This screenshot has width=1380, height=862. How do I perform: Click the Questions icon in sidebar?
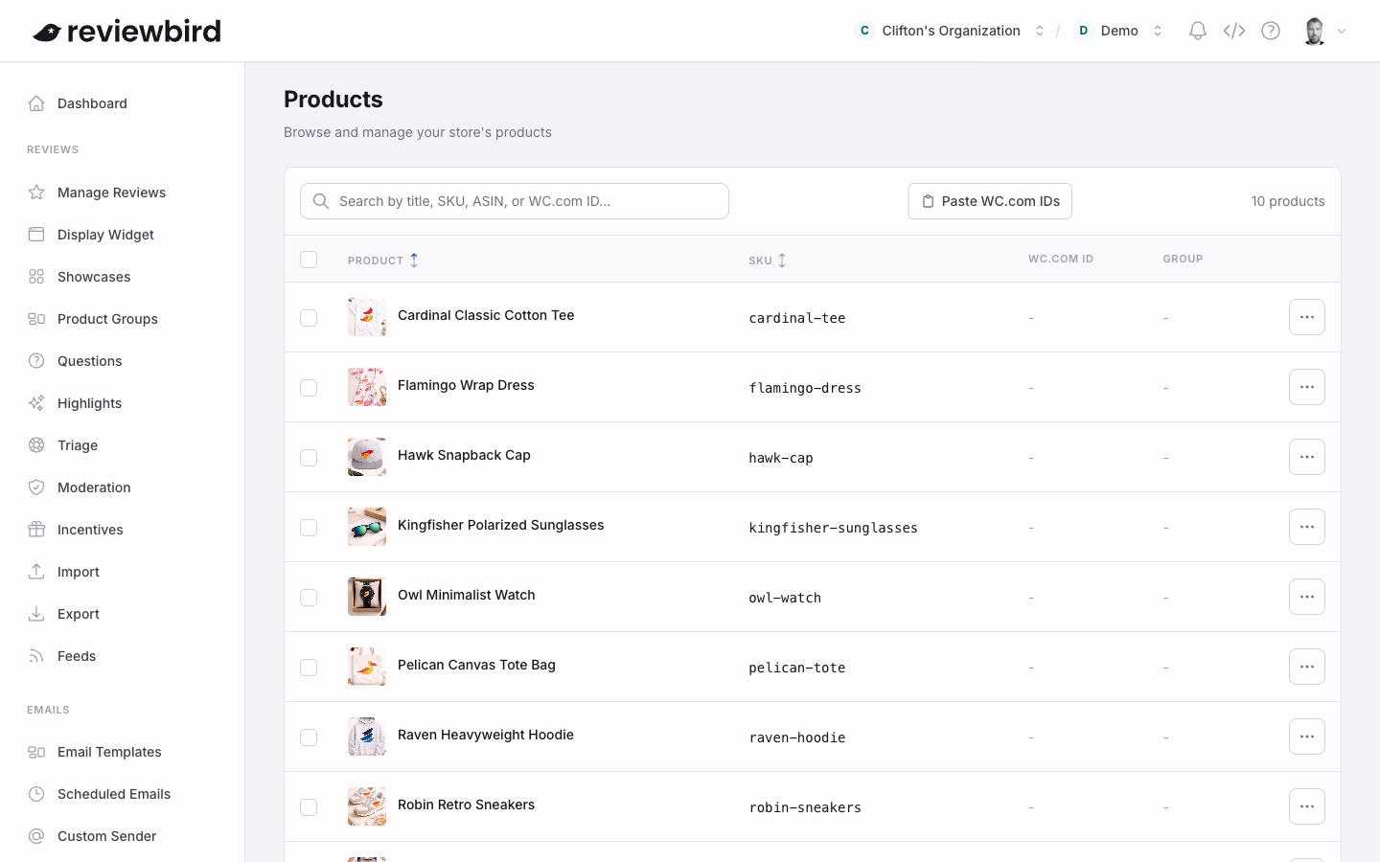36,361
